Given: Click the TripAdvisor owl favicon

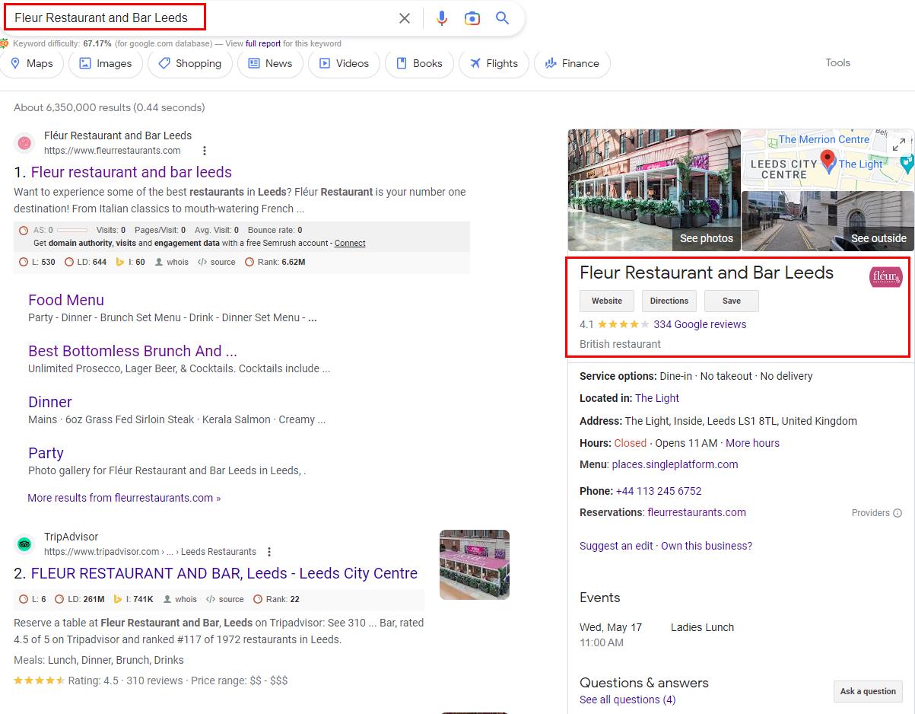Looking at the screenshot, I should [24, 543].
